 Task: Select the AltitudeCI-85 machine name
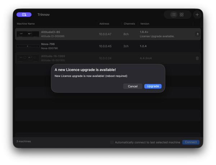[x=50, y=32]
